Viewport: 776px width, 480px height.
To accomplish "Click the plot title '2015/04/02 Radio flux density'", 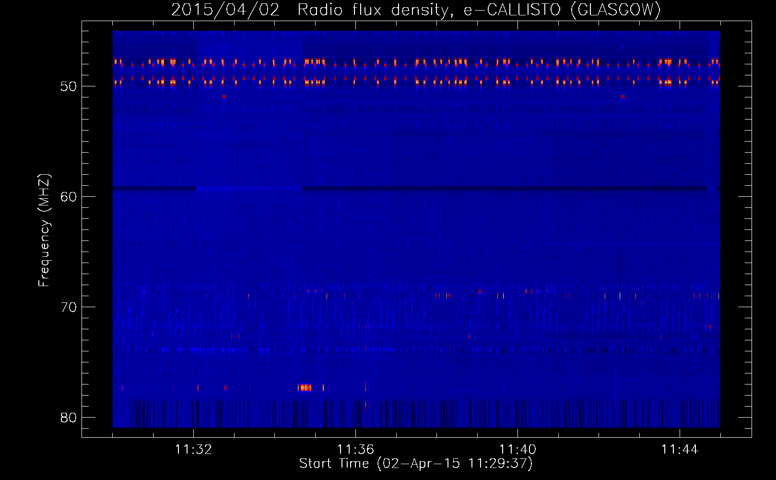I will coord(416,10).
